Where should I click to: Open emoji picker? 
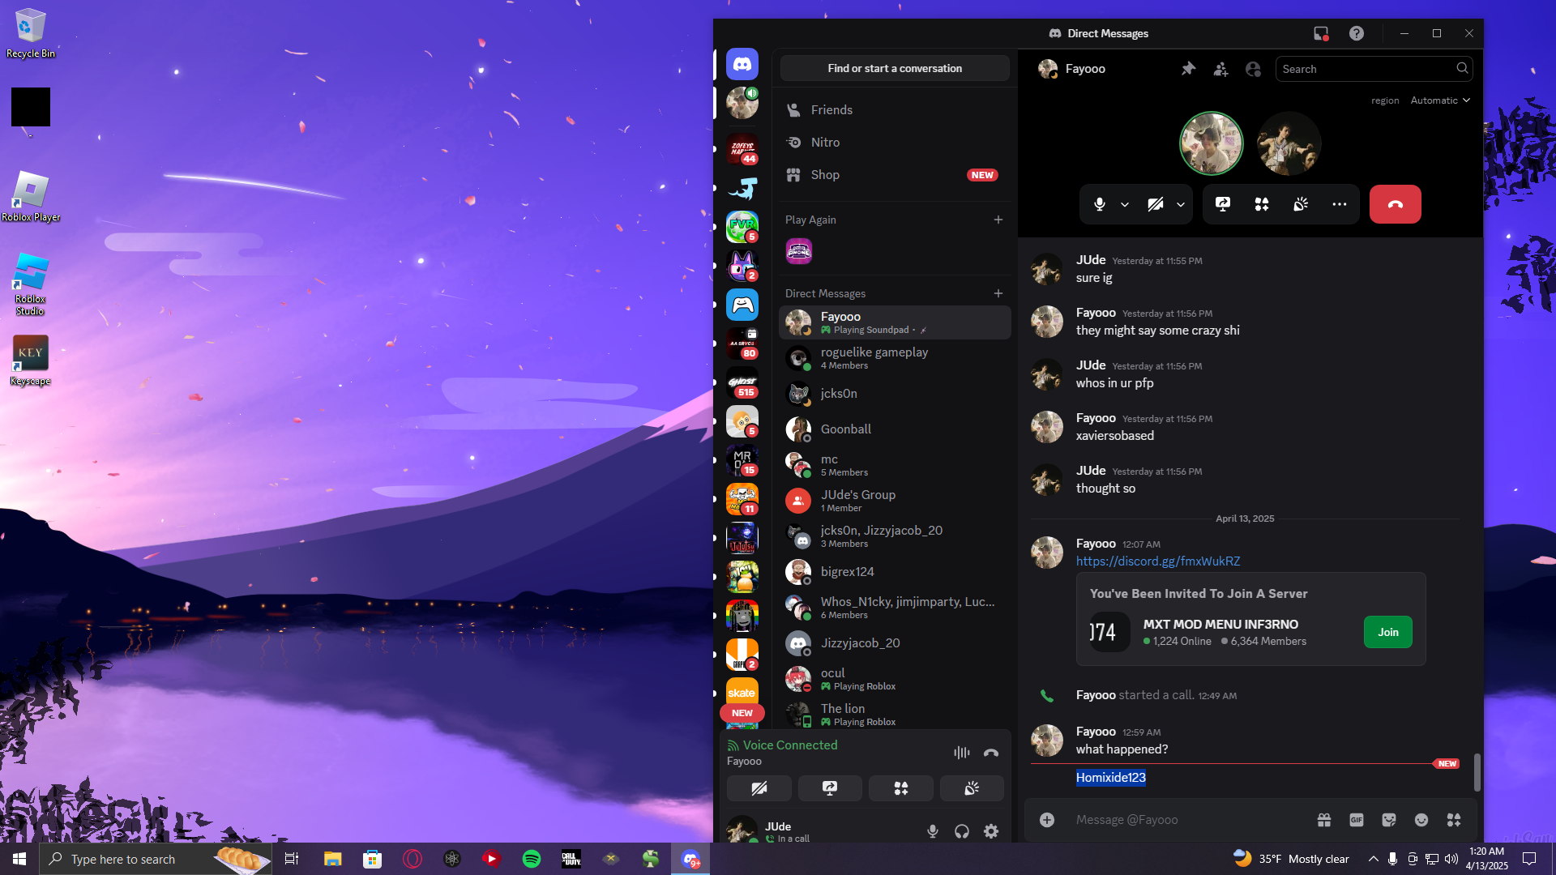[x=1421, y=820]
